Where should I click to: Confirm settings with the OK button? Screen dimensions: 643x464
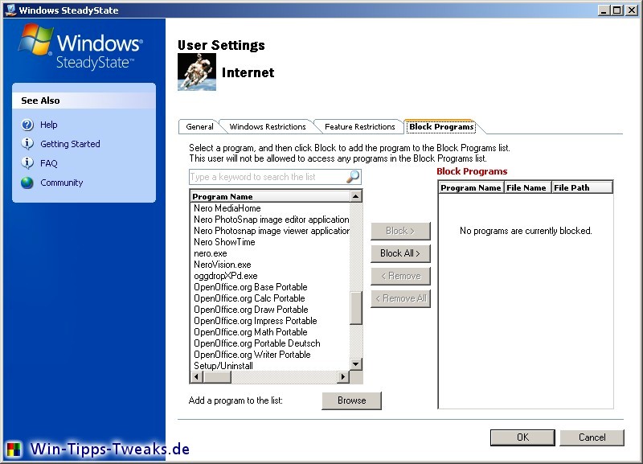(x=522, y=437)
